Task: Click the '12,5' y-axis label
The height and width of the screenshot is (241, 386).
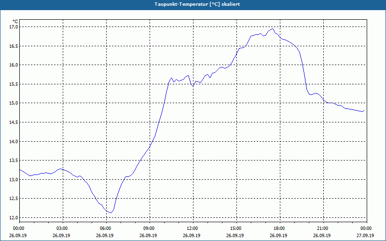Action: click(14, 199)
